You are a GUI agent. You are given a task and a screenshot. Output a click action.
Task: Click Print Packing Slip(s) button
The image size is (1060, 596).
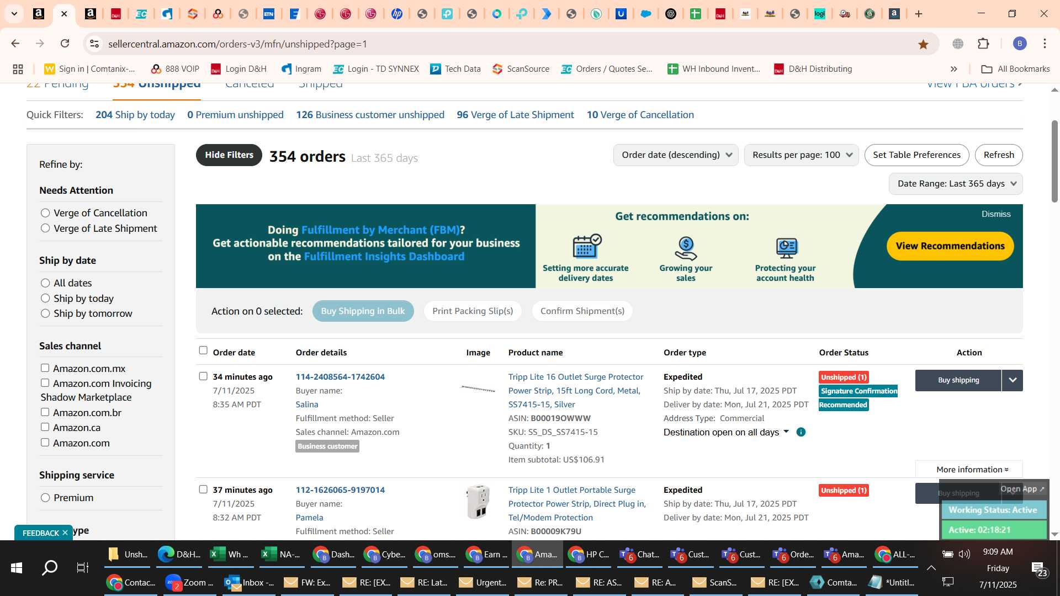[x=473, y=311]
